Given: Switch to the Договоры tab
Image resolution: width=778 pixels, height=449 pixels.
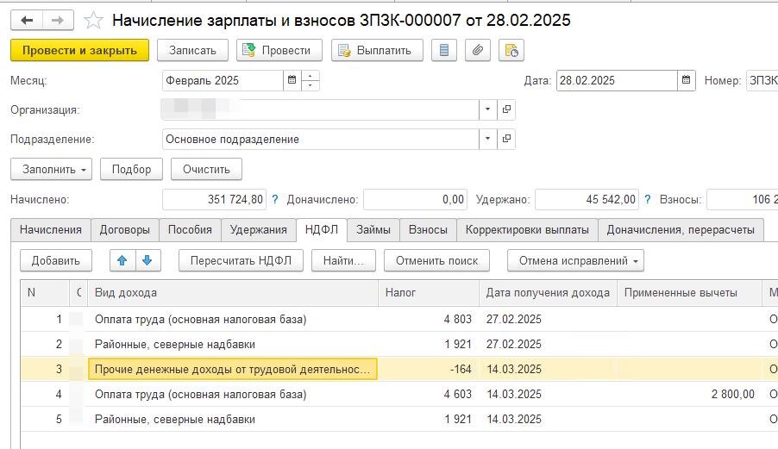Looking at the screenshot, I should point(125,230).
